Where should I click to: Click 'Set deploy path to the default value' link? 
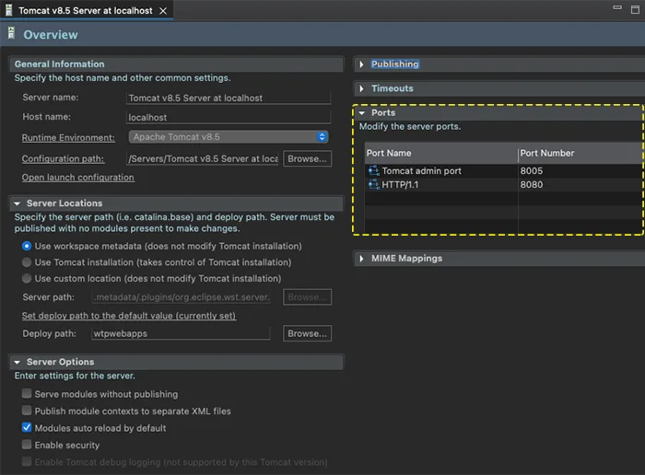point(129,316)
